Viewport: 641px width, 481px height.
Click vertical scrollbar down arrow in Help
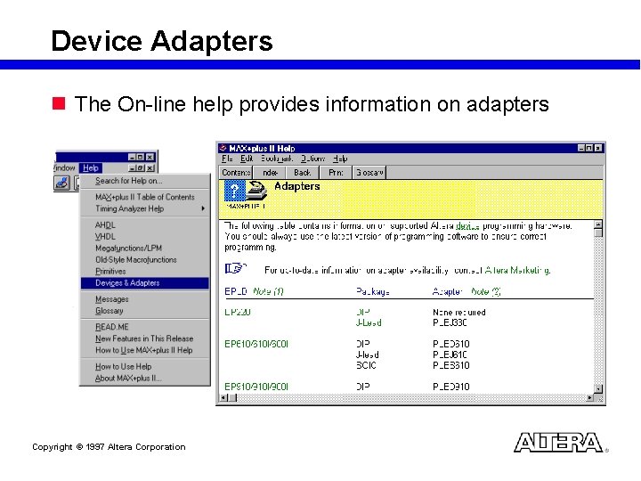(x=598, y=389)
